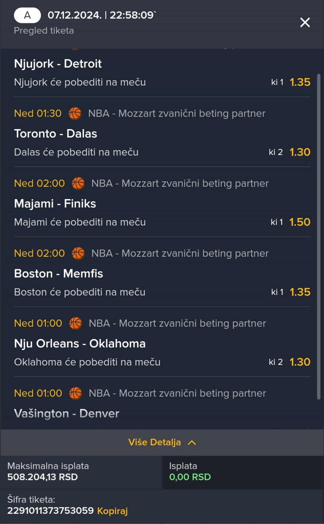Viewport: 324px width, 524px height.
Task: Click basketball icon for Boston - Memfis match
Action: coord(78,253)
